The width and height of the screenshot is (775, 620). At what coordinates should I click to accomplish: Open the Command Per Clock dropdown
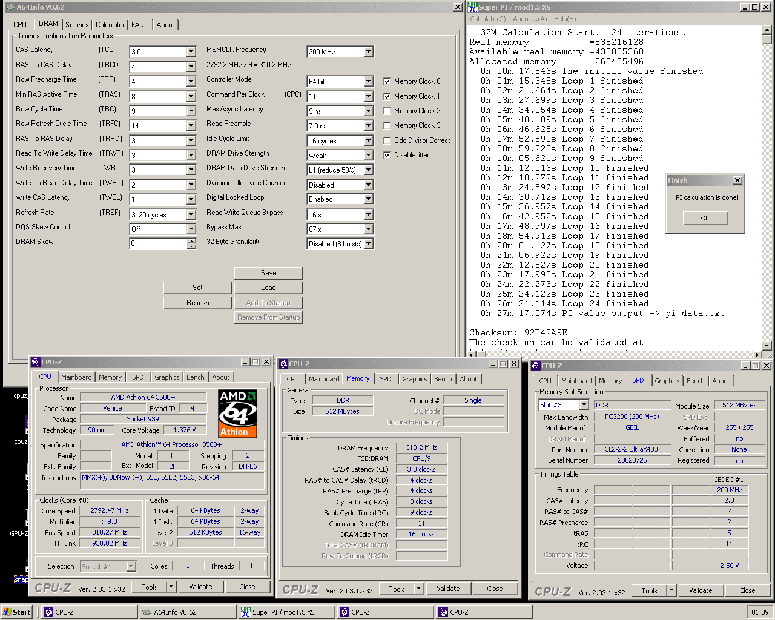369,96
